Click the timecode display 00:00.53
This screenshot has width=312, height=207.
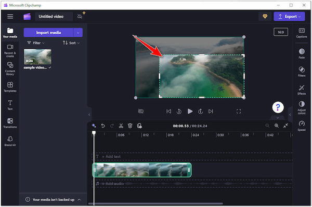coord(180,126)
